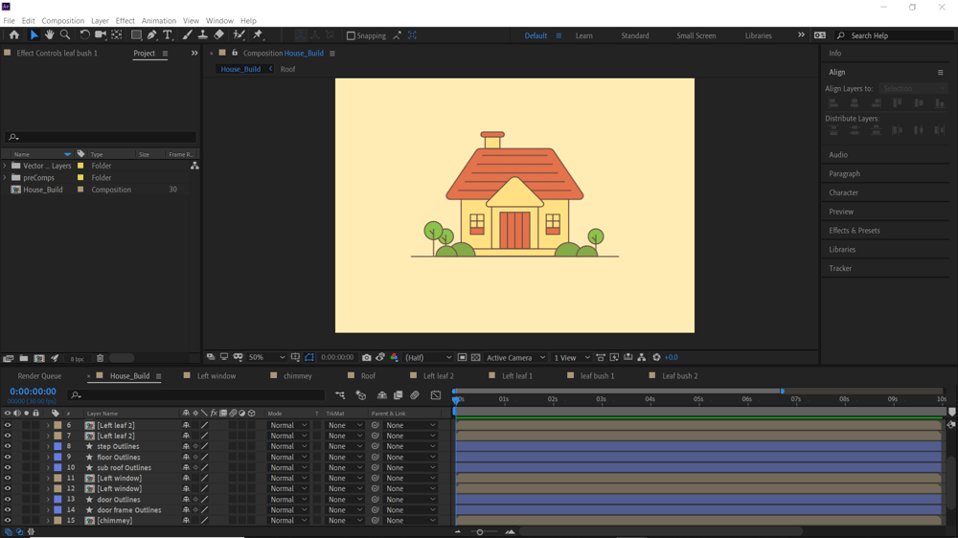Hide the chimmey layer with its eye icon
The image size is (958, 538).
8,521
